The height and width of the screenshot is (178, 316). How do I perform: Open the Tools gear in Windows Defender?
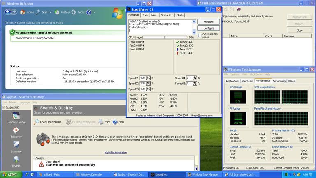coord(74,12)
